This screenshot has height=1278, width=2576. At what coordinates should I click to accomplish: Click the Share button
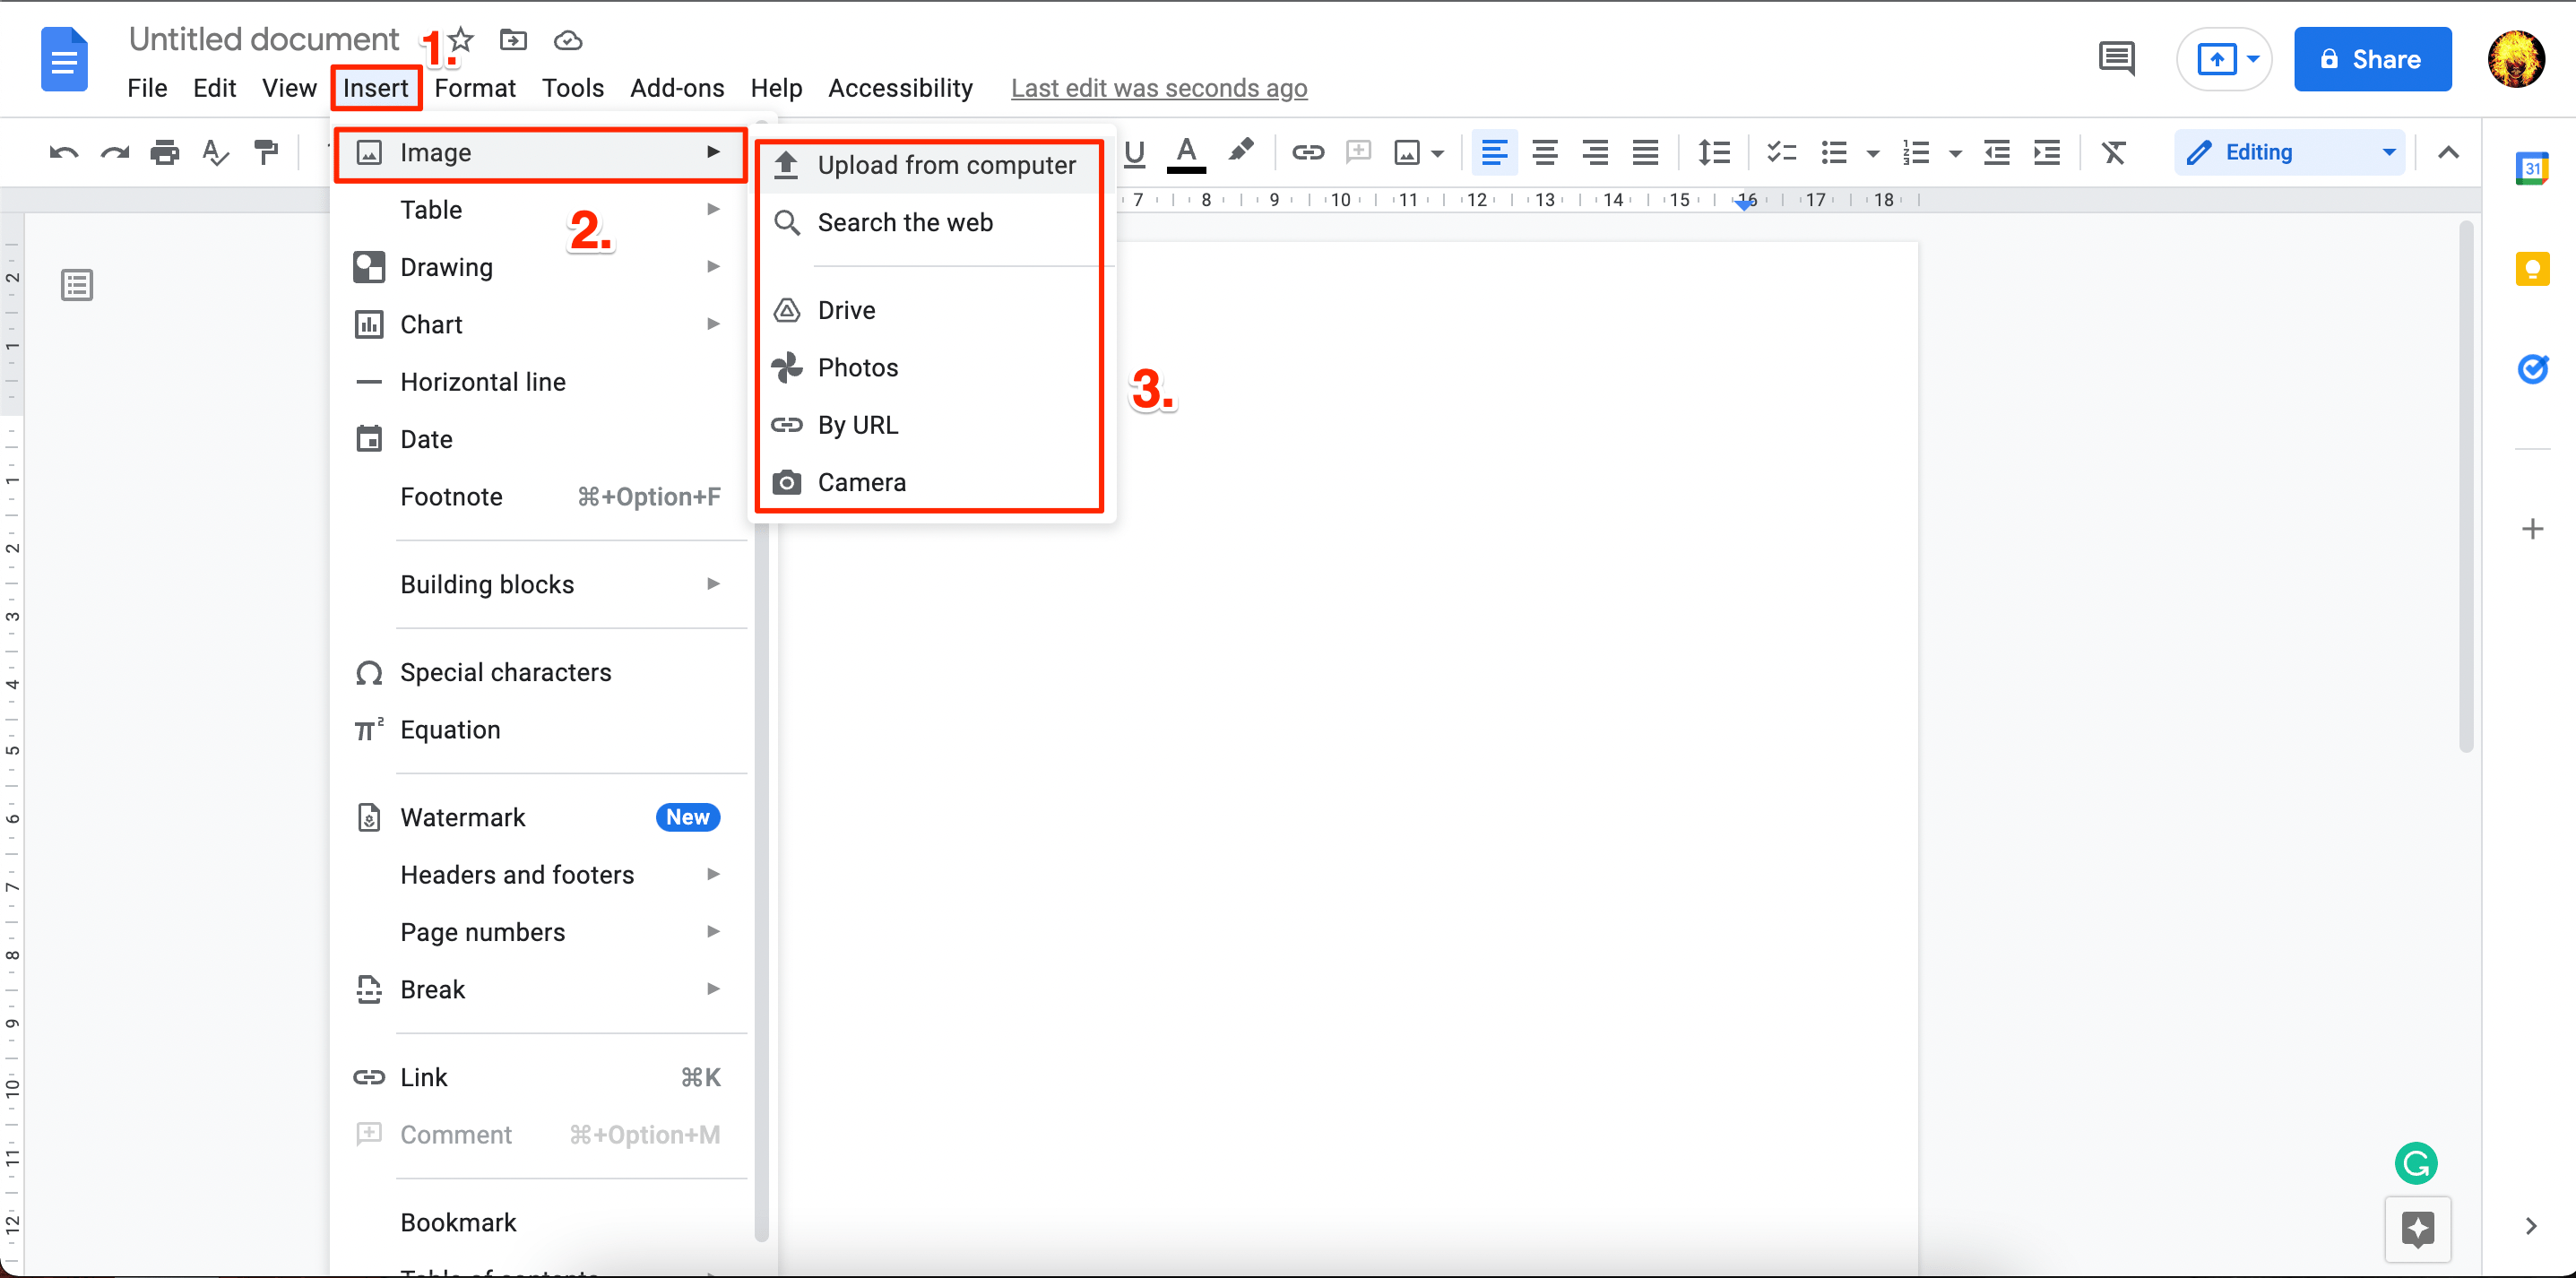(2367, 63)
